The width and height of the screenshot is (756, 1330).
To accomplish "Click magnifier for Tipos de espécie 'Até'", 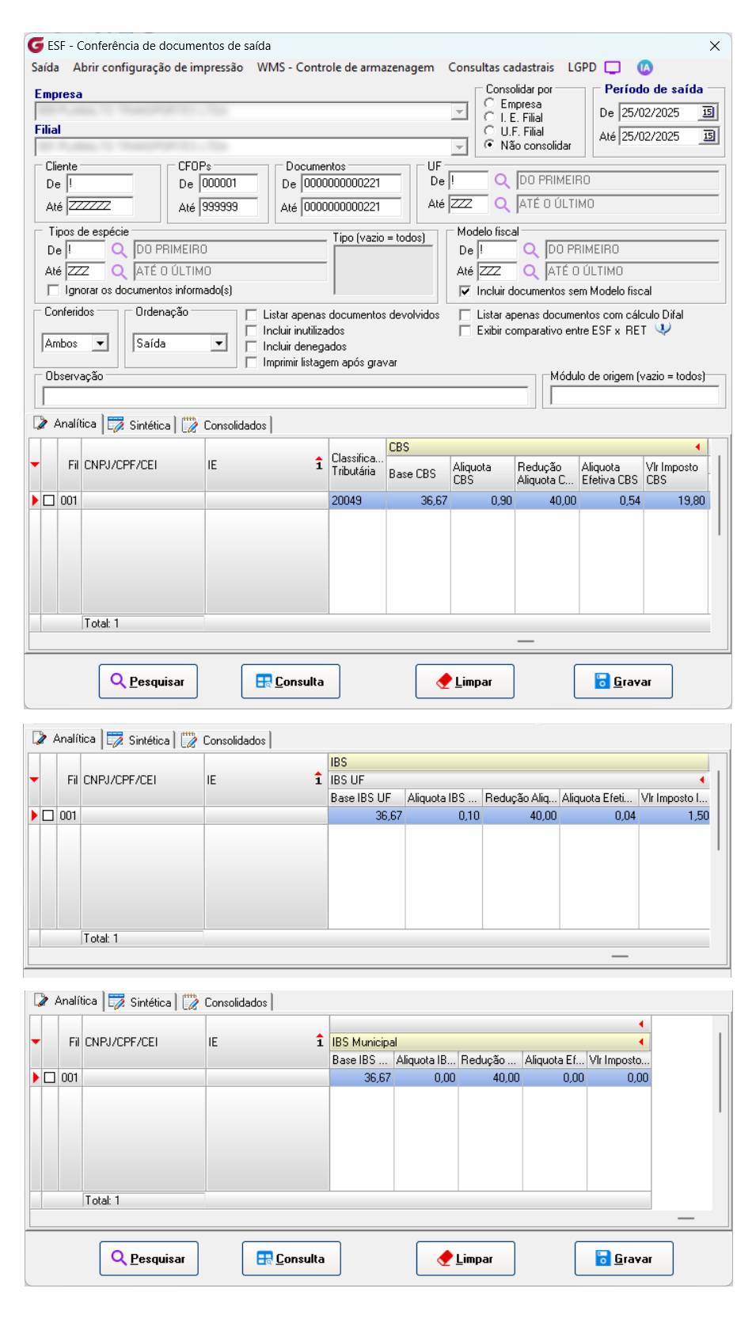I will point(119,272).
